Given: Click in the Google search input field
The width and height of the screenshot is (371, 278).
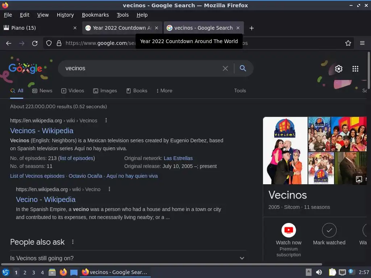Looking at the screenshot, I should (142, 68).
